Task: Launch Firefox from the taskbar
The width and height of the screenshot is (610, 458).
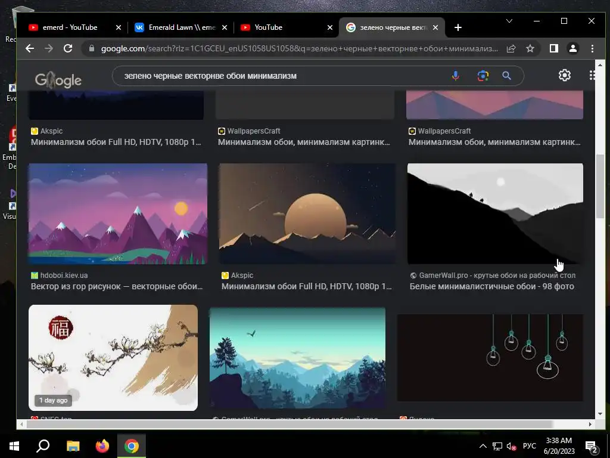Action: pos(102,446)
